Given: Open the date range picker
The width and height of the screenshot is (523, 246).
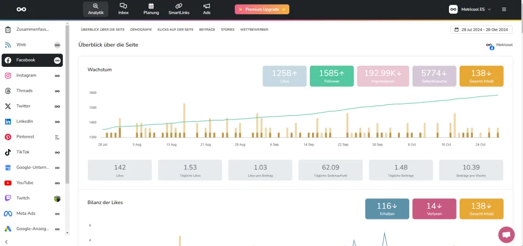Looking at the screenshot, I should pyautogui.click(x=482, y=30).
